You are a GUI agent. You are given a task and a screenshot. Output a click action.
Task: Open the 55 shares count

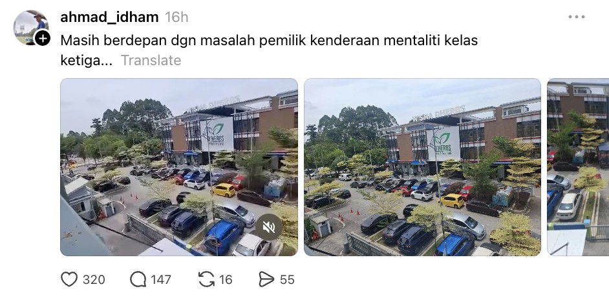pos(287,279)
